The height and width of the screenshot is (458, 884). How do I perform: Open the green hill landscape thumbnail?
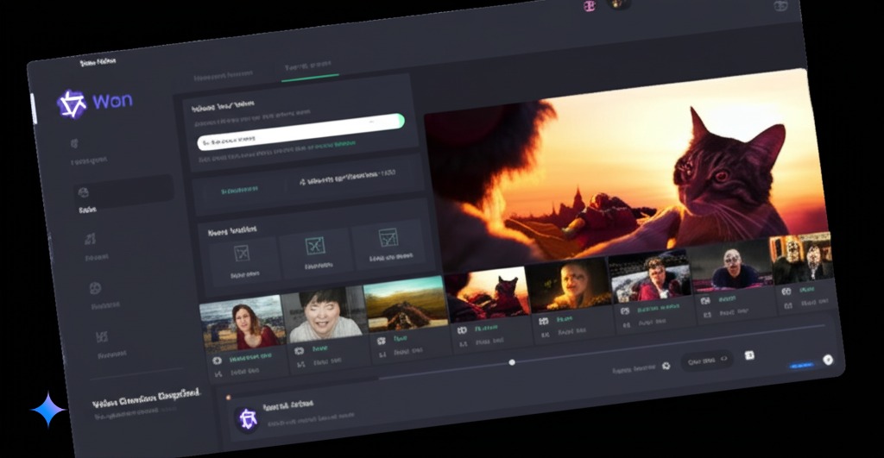tap(406, 304)
